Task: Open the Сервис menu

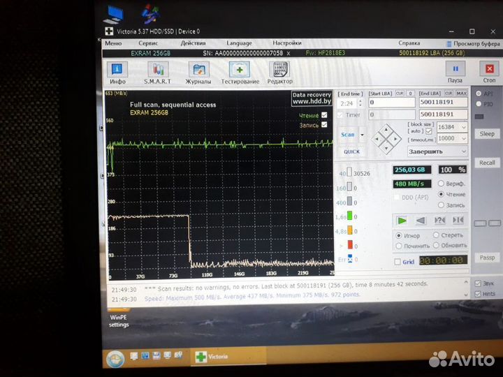Action: [x=148, y=43]
